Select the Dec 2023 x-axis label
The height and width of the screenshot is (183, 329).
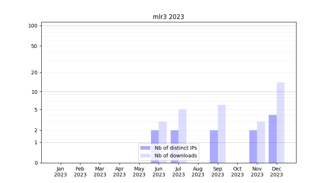pyautogui.click(x=276, y=172)
